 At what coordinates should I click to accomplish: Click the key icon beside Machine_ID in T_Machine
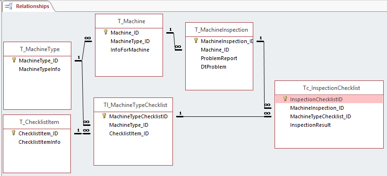[x=106, y=32]
